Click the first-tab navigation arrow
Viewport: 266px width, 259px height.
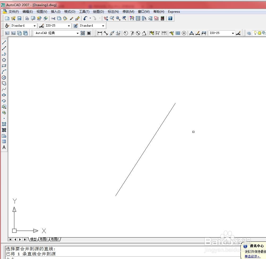[10, 239]
